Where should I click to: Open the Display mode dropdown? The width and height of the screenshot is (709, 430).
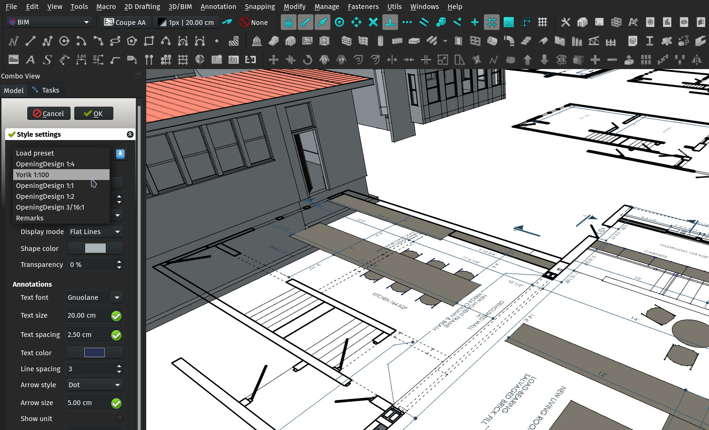95,231
